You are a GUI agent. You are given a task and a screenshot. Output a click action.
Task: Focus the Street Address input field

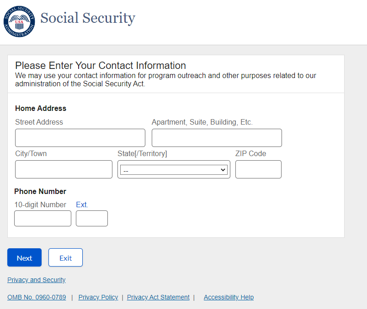pos(80,138)
